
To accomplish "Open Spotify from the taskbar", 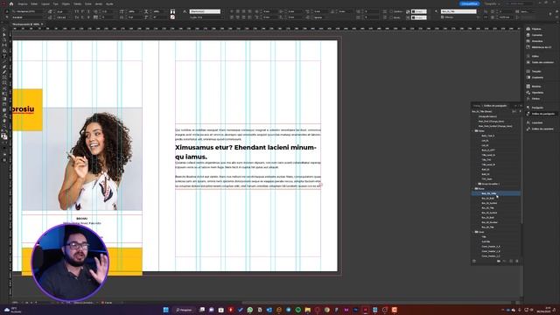I will (x=297, y=310).
